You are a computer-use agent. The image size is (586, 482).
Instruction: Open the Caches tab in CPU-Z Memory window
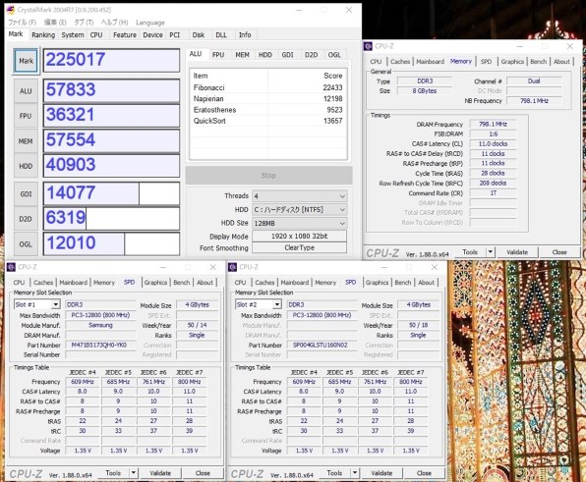(400, 62)
